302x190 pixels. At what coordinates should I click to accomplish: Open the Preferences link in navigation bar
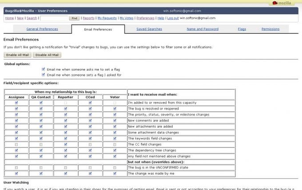pyautogui.click(x=145, y=18)
